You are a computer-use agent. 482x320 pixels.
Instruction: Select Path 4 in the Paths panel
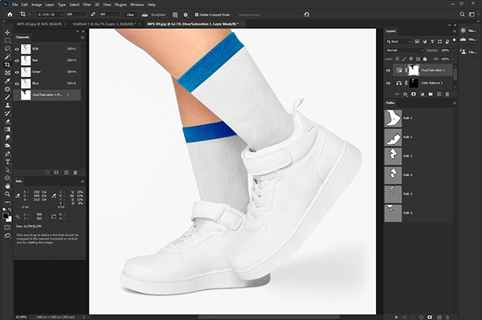[418, 175]
